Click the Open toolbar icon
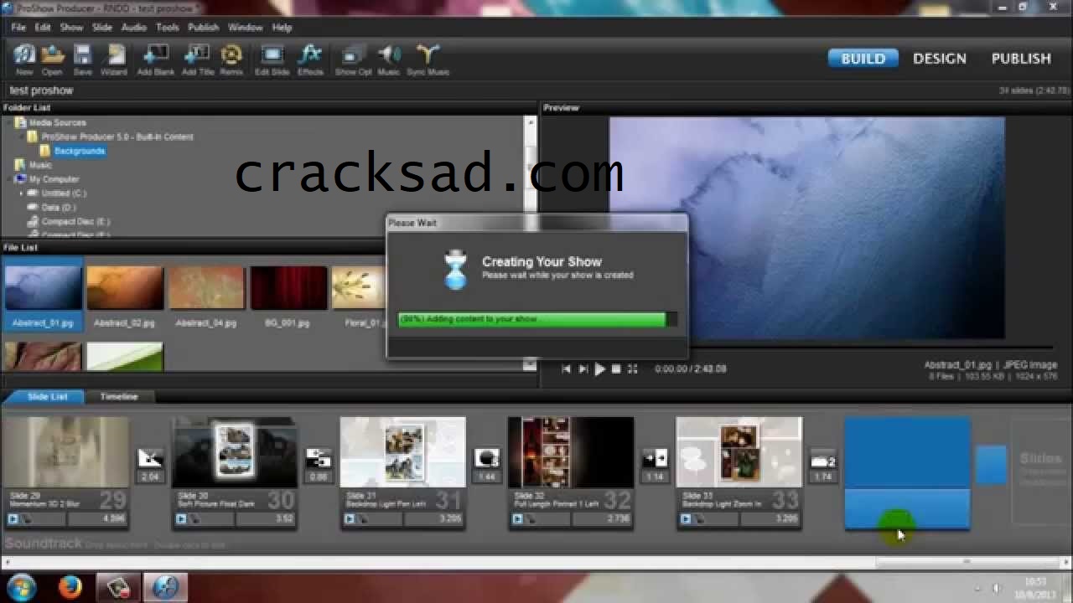Screen dimensions: 1073x603 (x=52, y=59)
